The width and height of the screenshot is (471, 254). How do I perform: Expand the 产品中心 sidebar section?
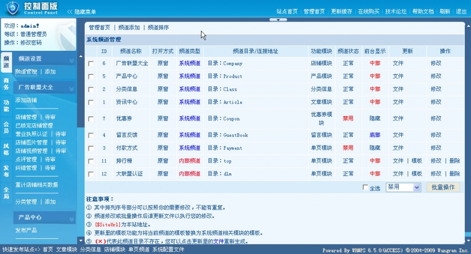click(72, 219)
